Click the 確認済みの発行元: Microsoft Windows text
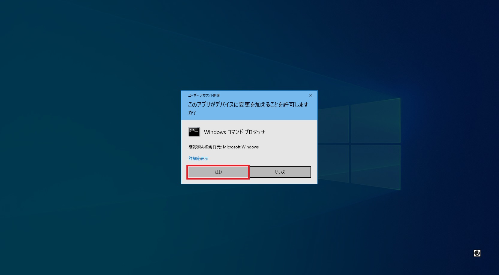The width and height of the screenshot is (499, 275). 223,147
